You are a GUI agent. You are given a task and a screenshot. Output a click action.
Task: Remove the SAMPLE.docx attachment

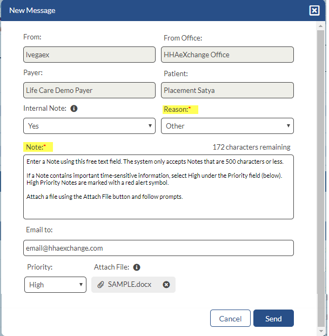coord(166,285)
